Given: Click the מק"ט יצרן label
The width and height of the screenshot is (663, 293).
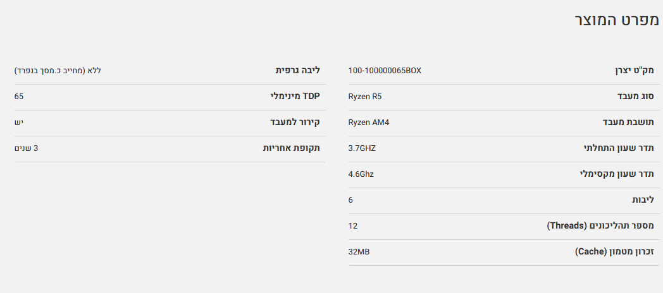Looking at the screenshot, I should [x=635, y=71].
